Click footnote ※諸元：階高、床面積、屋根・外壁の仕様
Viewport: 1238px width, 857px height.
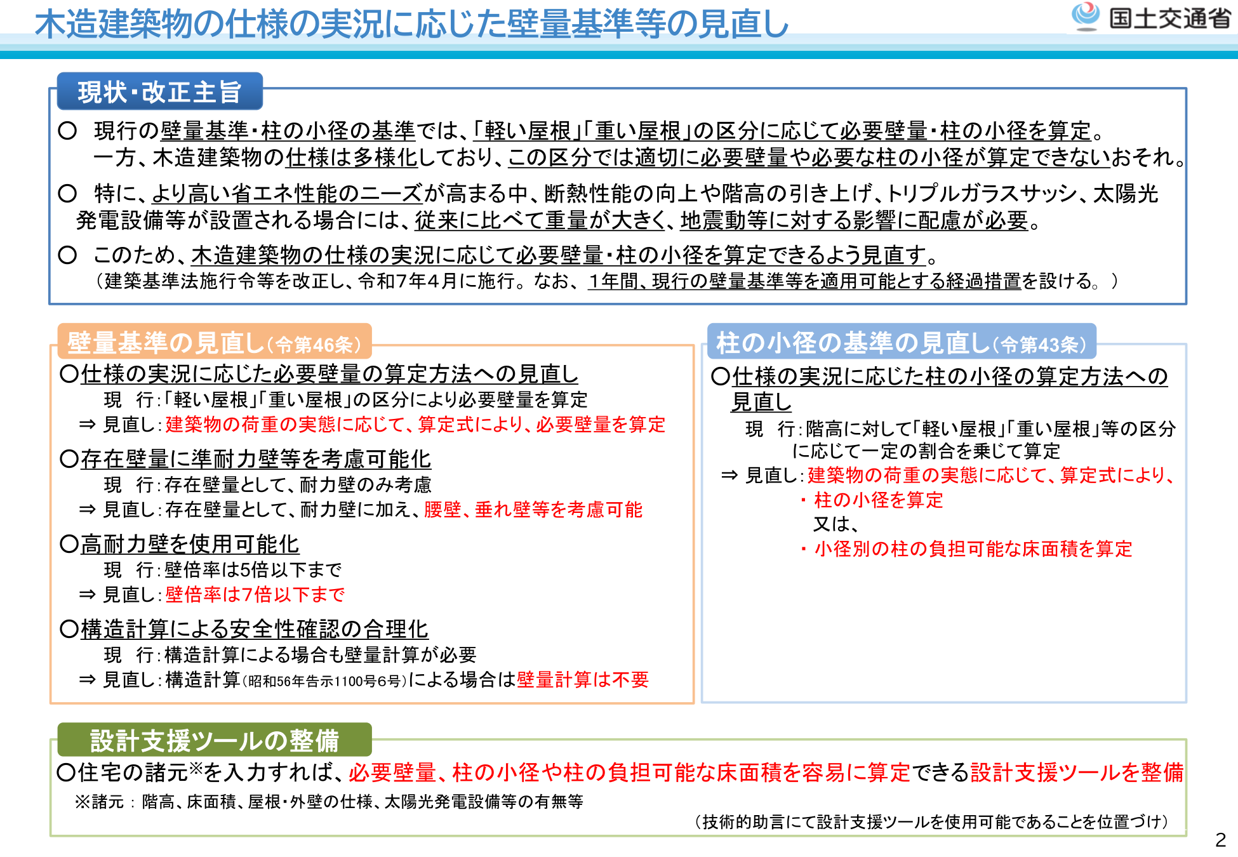click(329, 802)
